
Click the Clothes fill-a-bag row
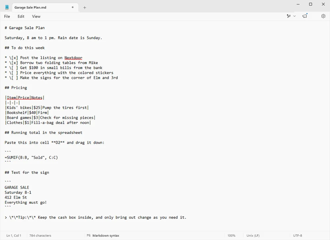48,123
